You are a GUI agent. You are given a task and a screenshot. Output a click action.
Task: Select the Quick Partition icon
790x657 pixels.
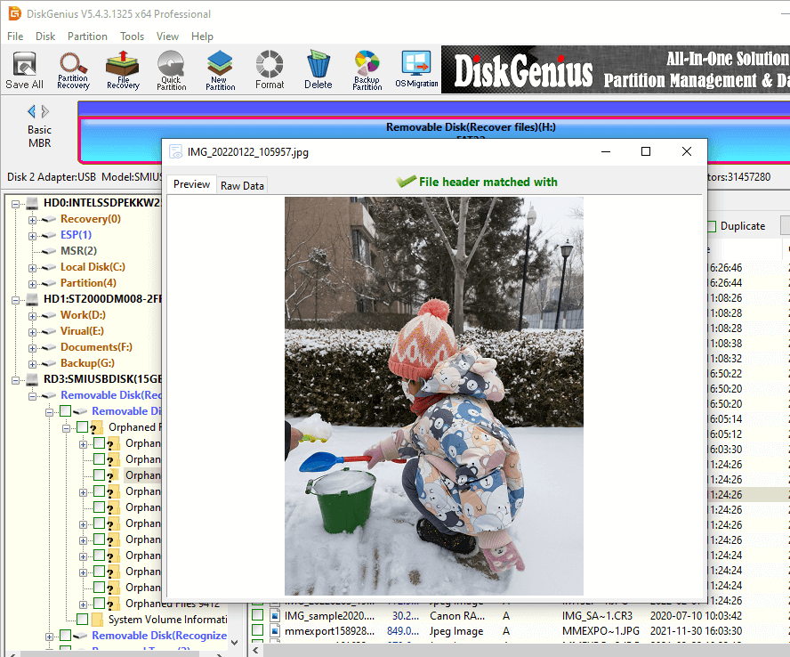coord(171,70)
